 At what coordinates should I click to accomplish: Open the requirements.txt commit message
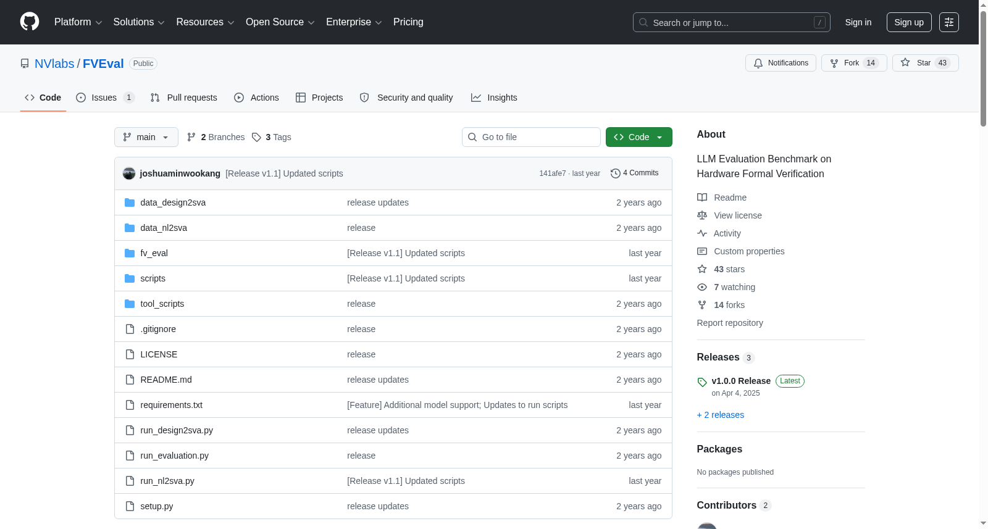(458, 405)
